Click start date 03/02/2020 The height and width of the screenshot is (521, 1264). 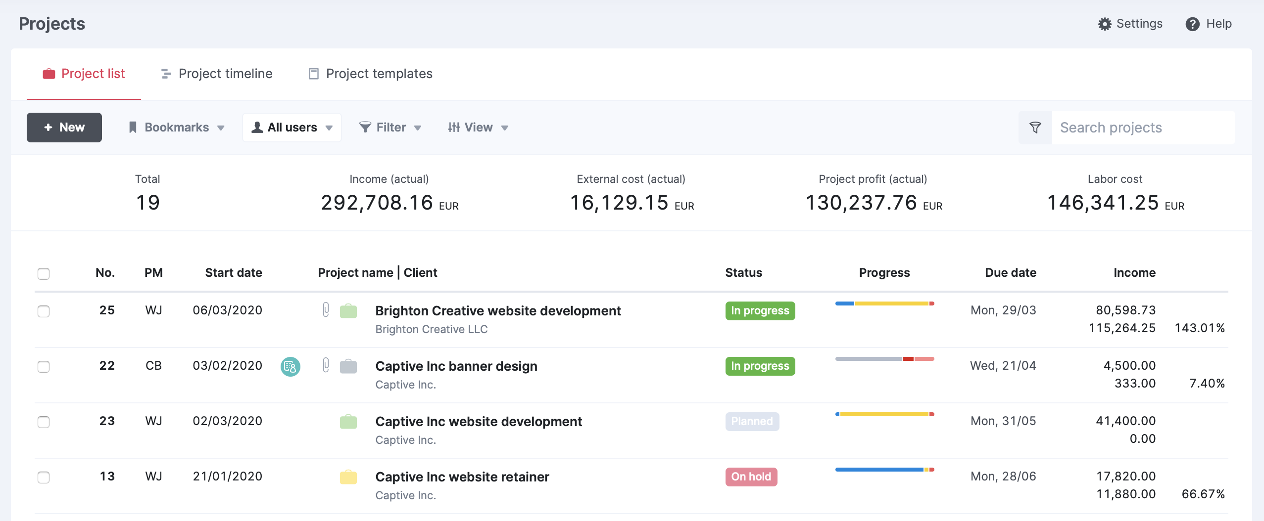point(228,366)
